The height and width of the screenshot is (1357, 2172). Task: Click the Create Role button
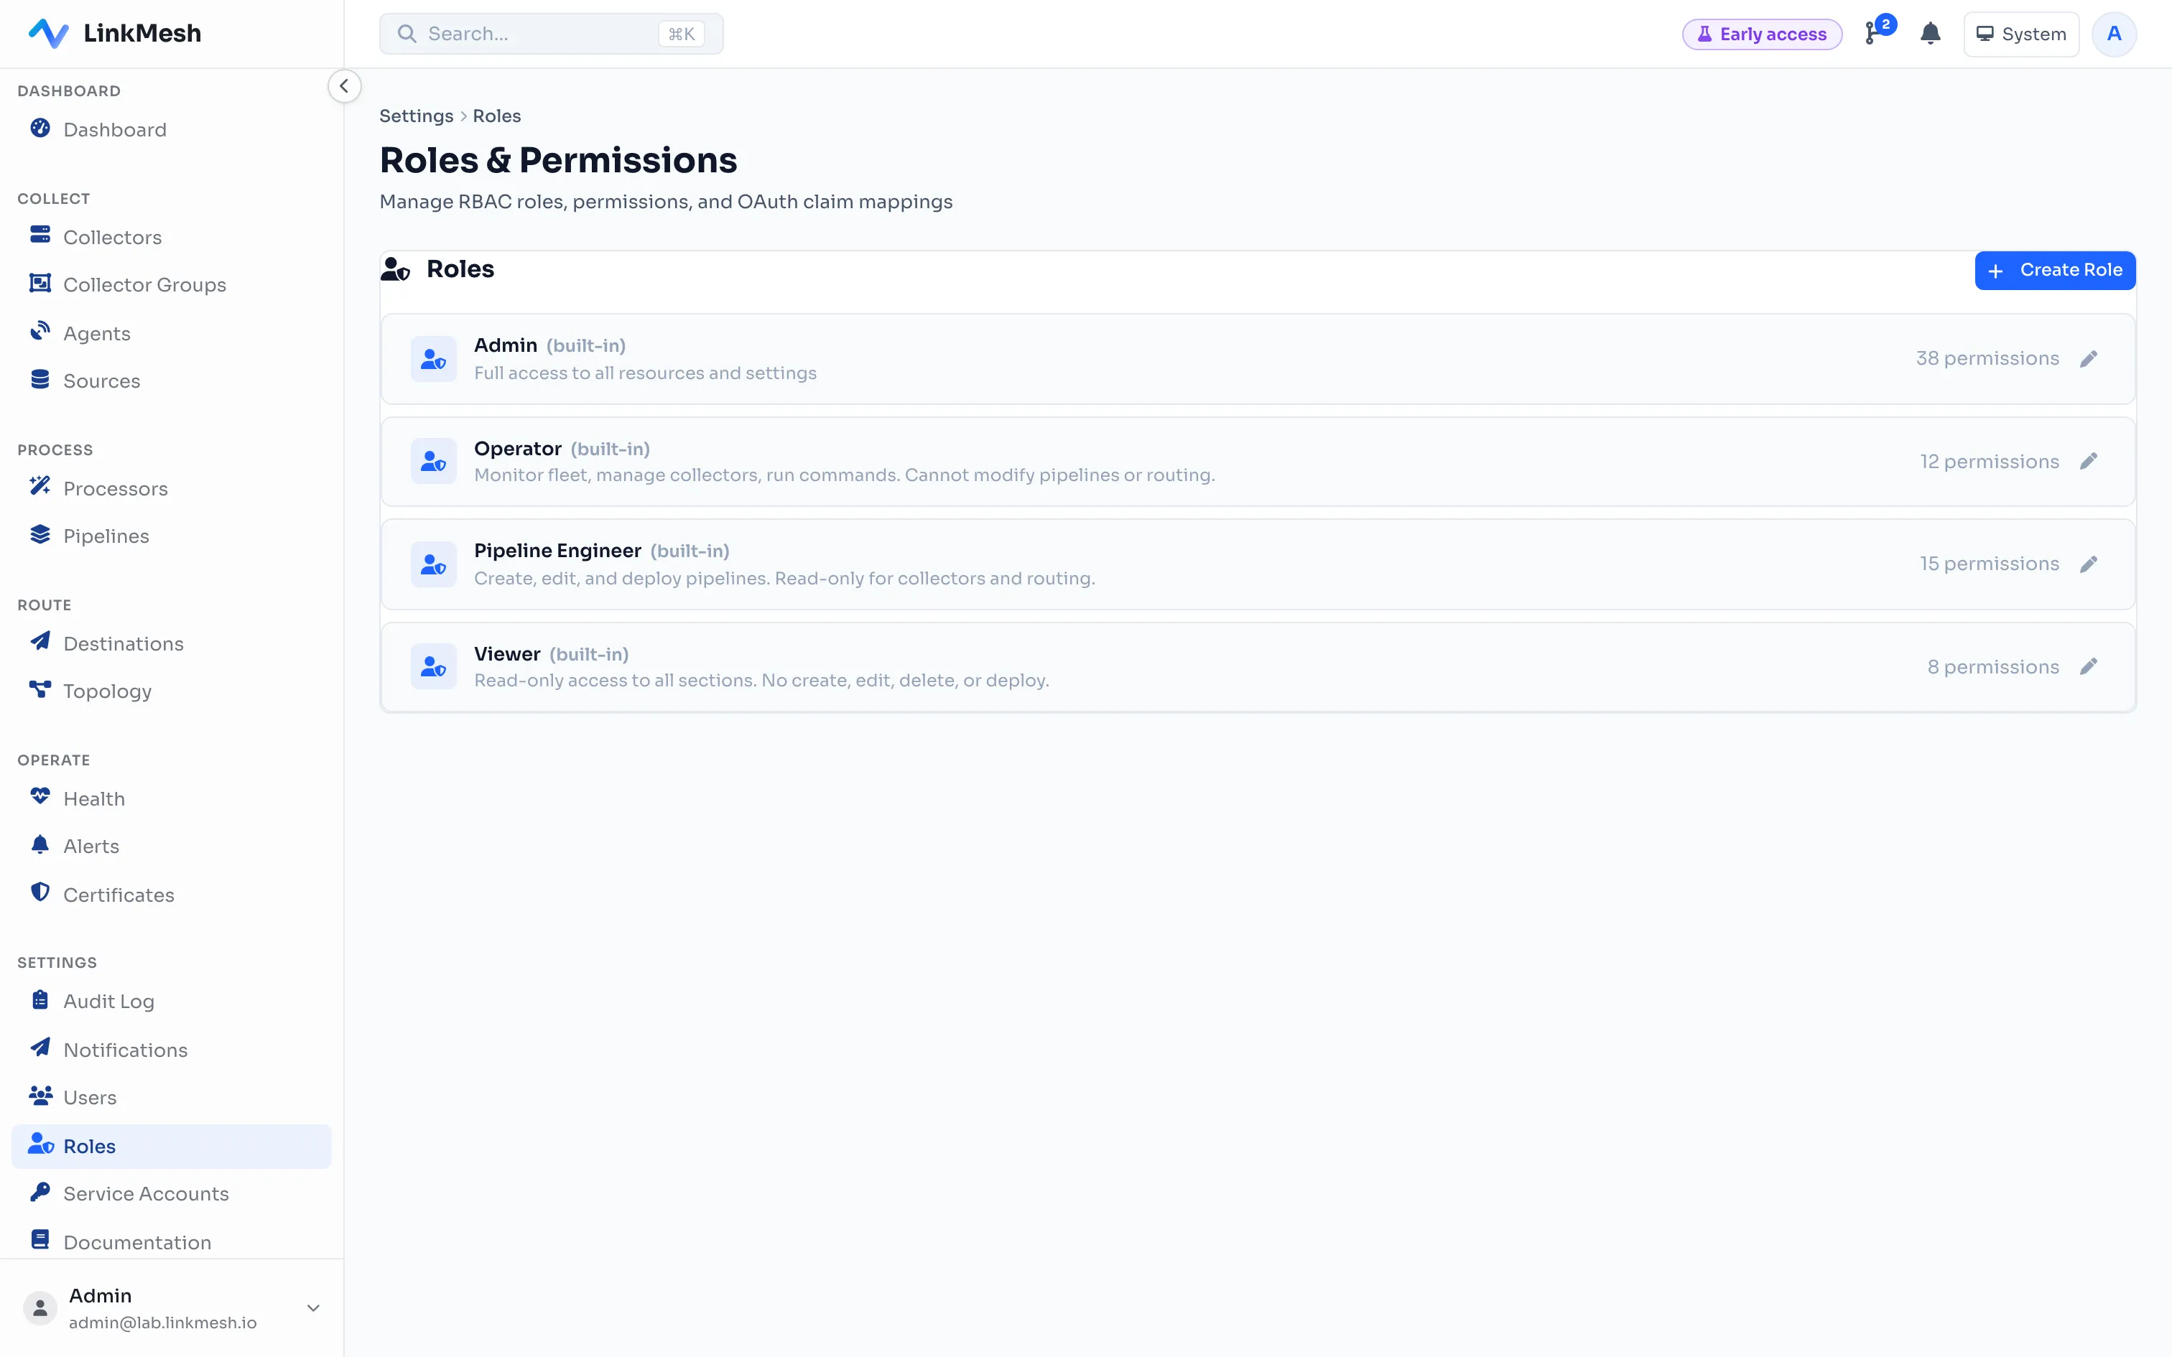pos(2054,270)
